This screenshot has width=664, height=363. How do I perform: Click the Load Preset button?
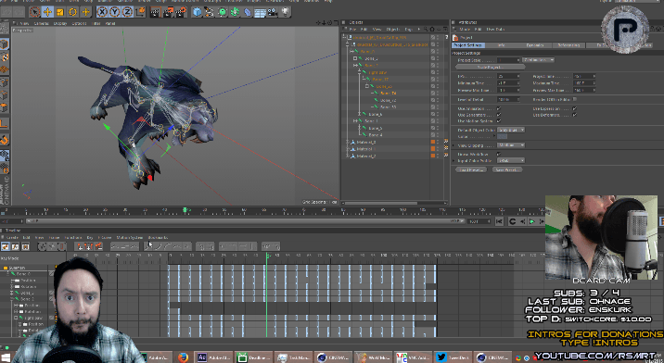(472, 169)
